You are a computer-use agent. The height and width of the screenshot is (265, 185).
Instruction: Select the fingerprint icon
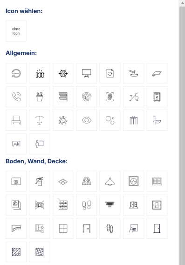click(x=86, y=97)
